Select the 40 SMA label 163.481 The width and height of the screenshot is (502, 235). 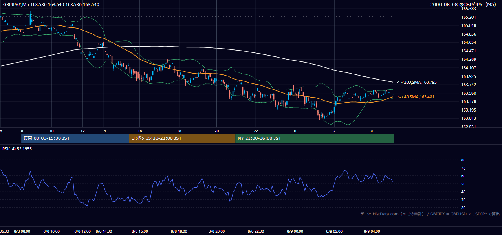point(416,97)
